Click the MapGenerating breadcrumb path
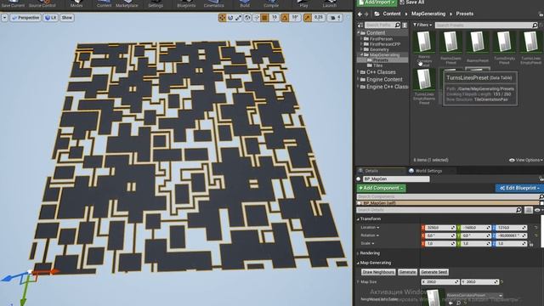Image resolution: width=544 pixels, height=306 pixels. (x=428, y=14)
